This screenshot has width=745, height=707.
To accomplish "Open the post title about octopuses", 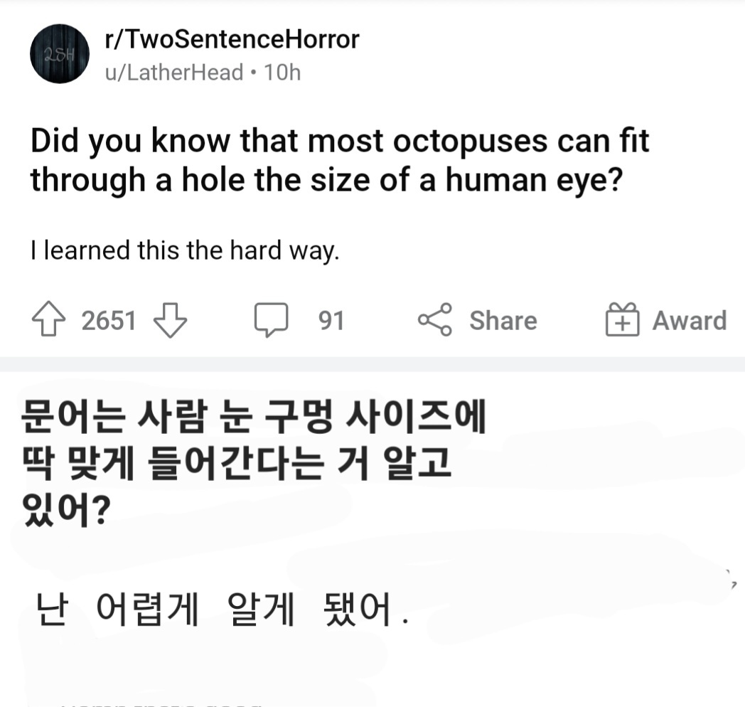I will coord(340,161).
